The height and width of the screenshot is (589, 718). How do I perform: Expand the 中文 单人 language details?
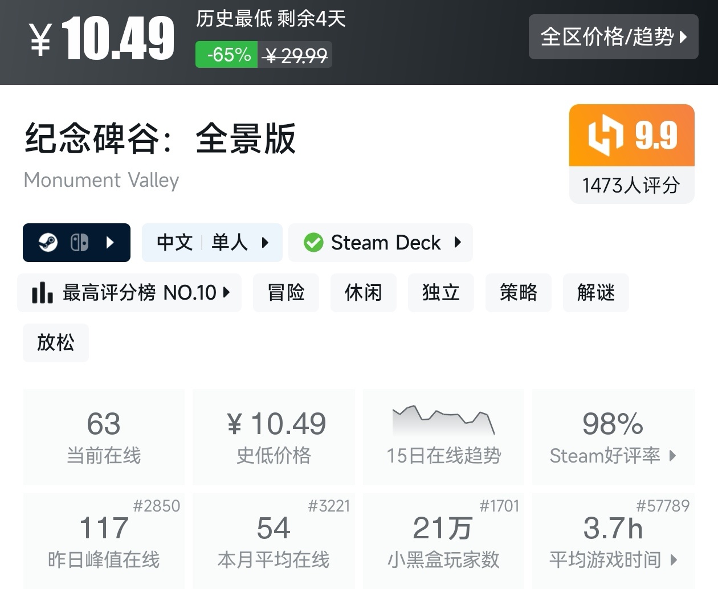click(x=212, y=243)
